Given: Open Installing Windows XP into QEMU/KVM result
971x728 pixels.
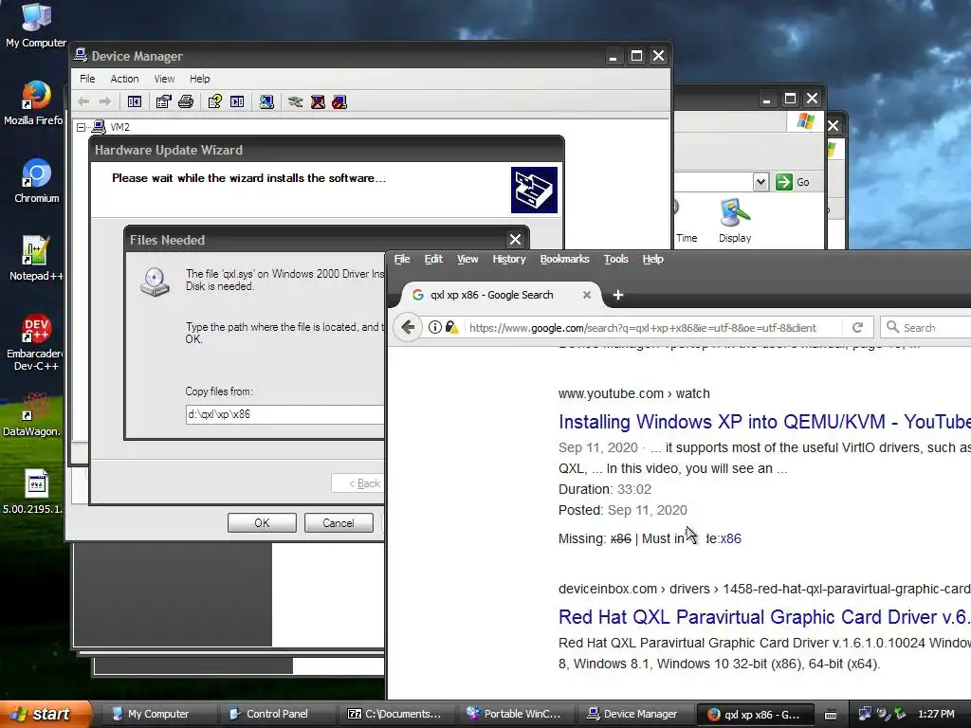Looking at the screenshot, I should click(764, 422).
